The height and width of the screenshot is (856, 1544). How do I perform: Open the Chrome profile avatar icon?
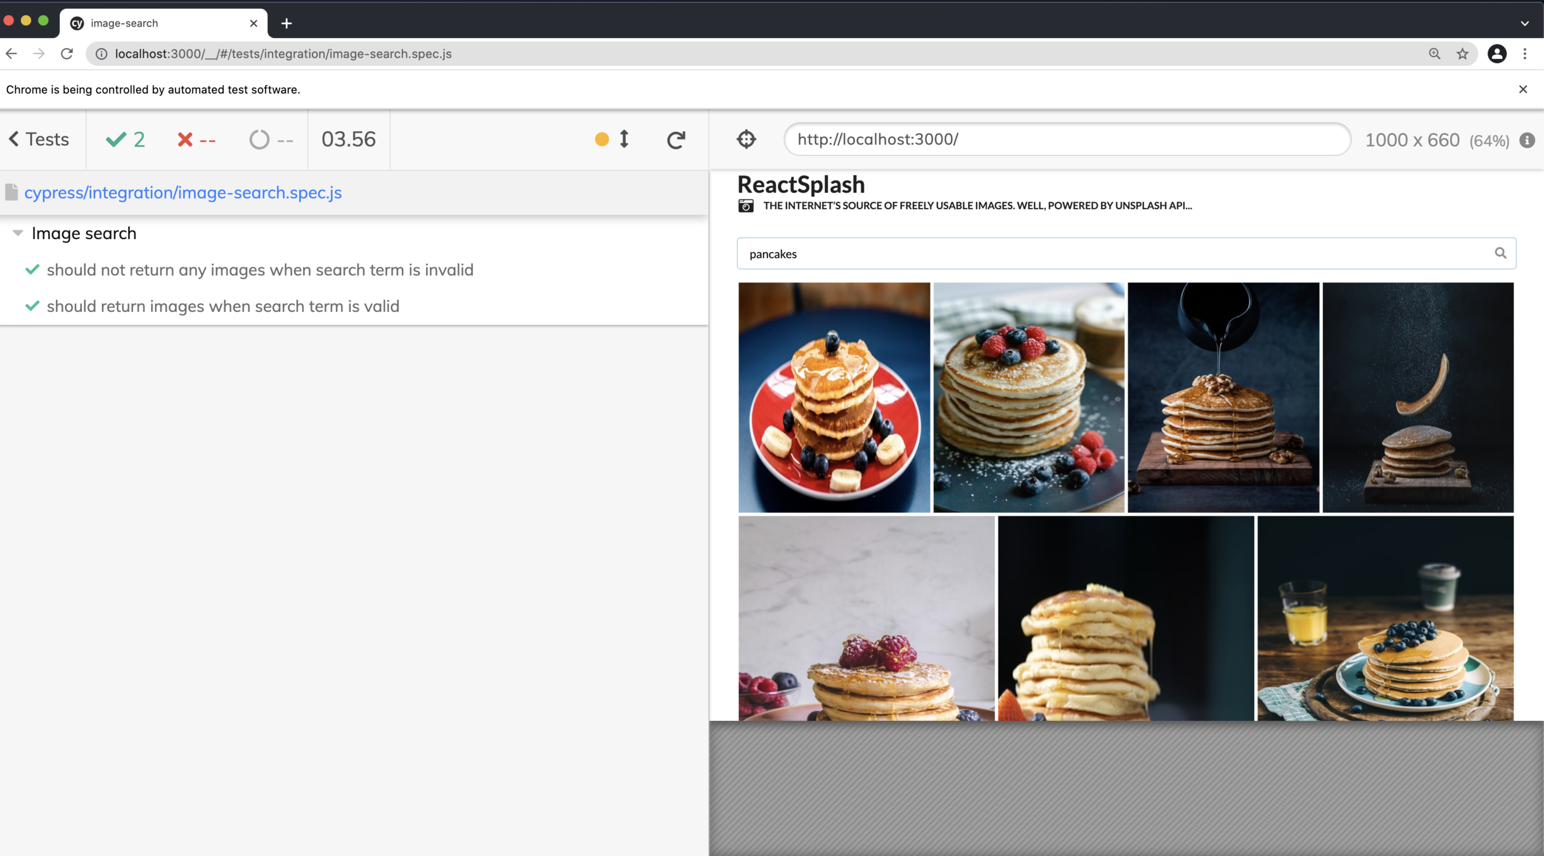click(1496, 54)
